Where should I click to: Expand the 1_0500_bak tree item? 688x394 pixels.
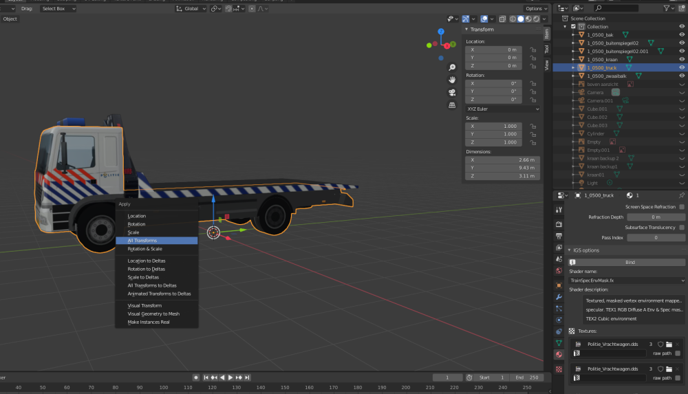573,35
